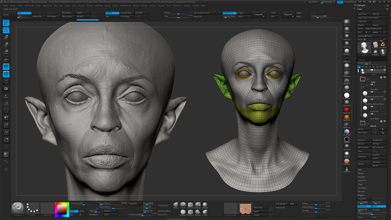The width and height of the screenshot is (391, 220).
Task: Activate the Scale transform icon
Action: click(6, 45)
